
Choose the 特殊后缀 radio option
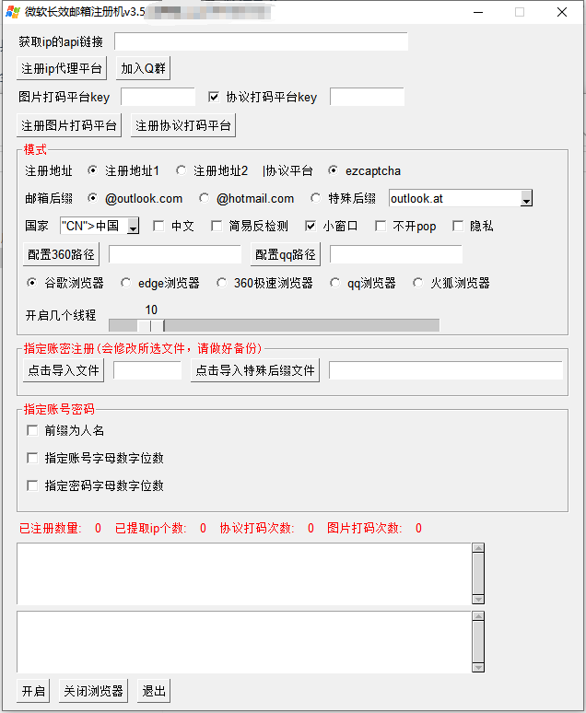316,198
